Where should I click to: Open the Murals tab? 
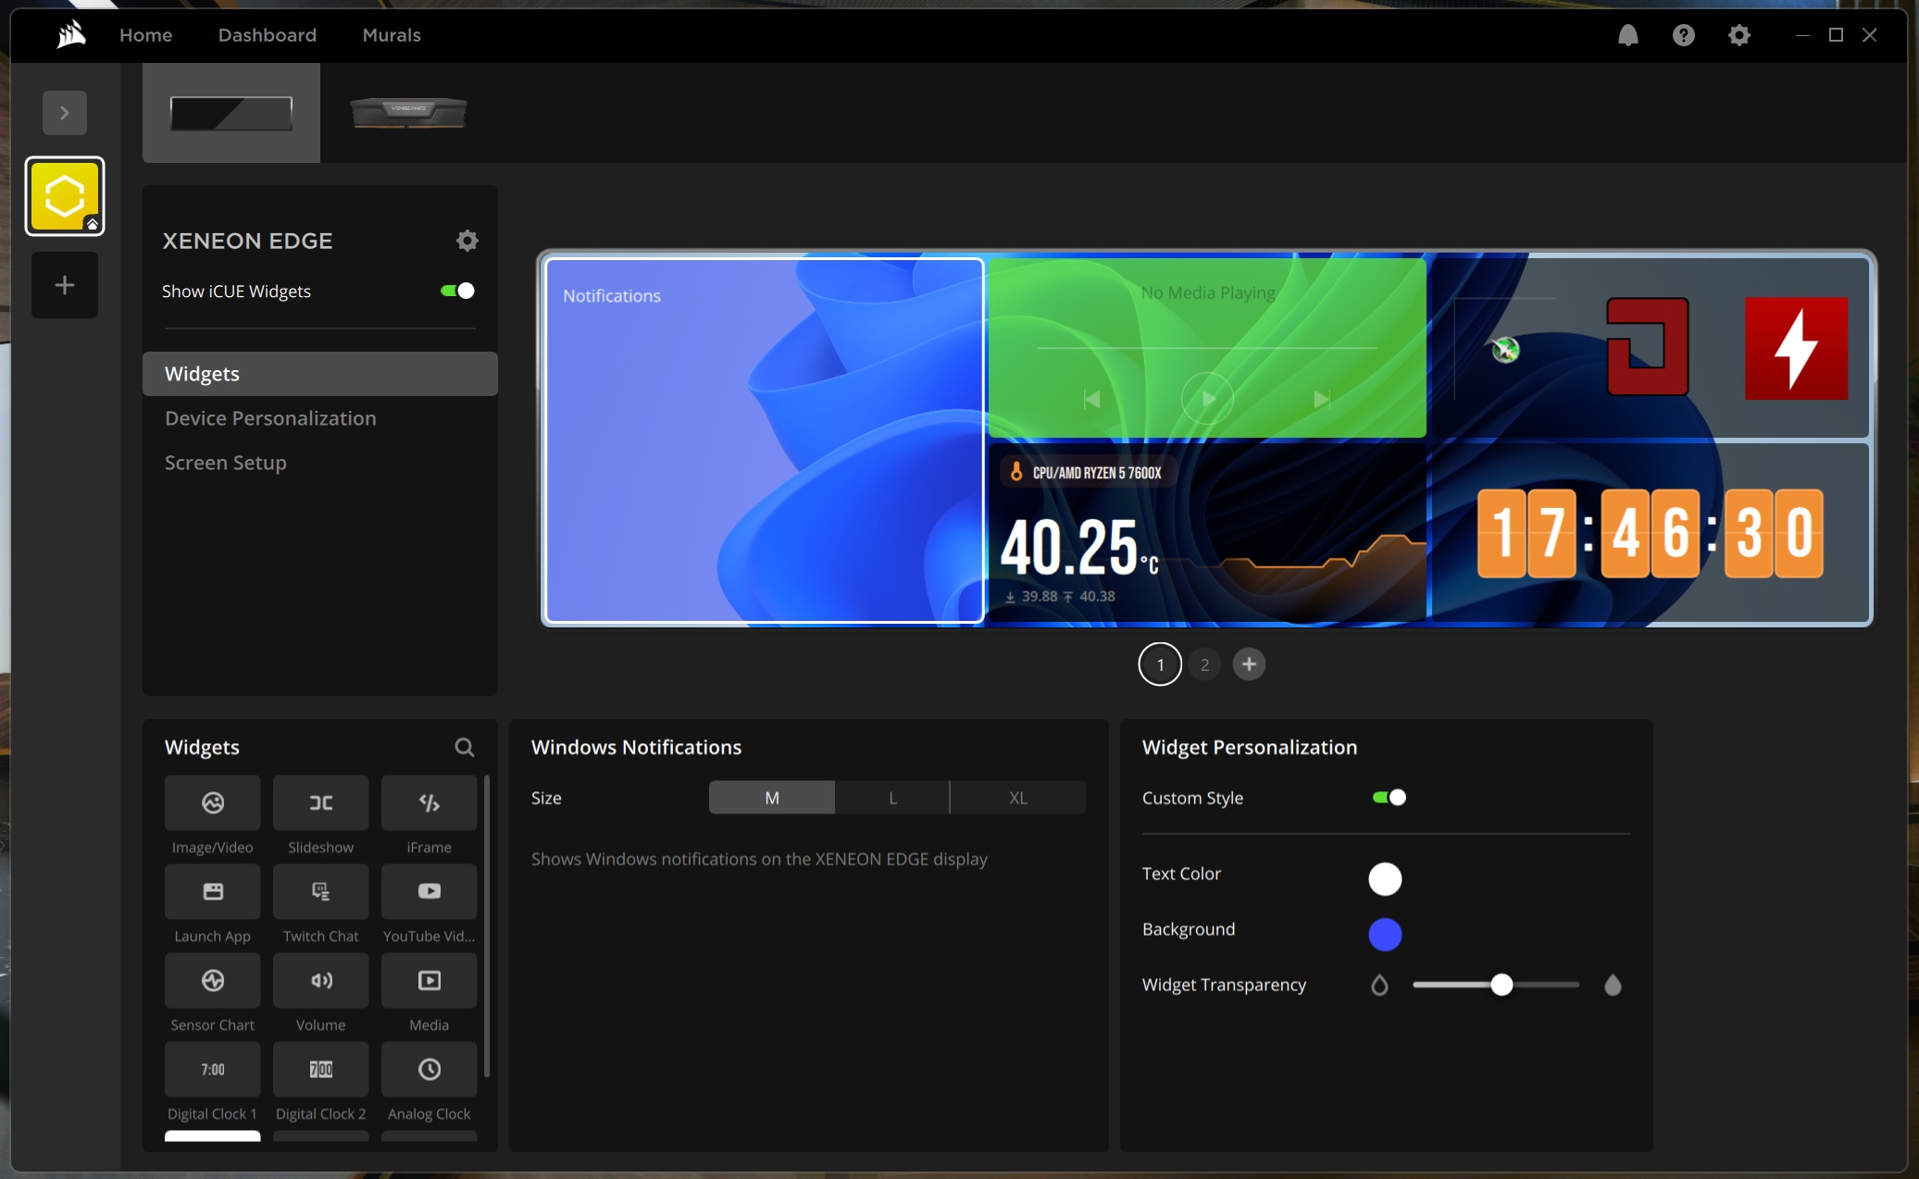click(x=392, y=35)
